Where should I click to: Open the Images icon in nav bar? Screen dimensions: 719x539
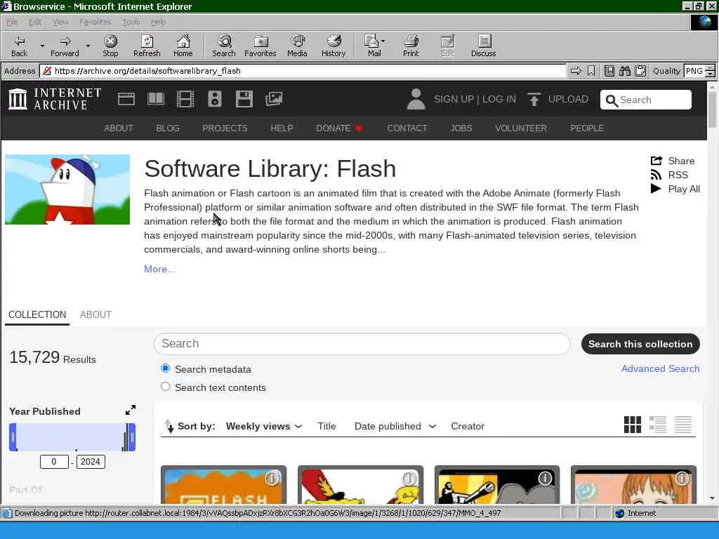(274, 99)
